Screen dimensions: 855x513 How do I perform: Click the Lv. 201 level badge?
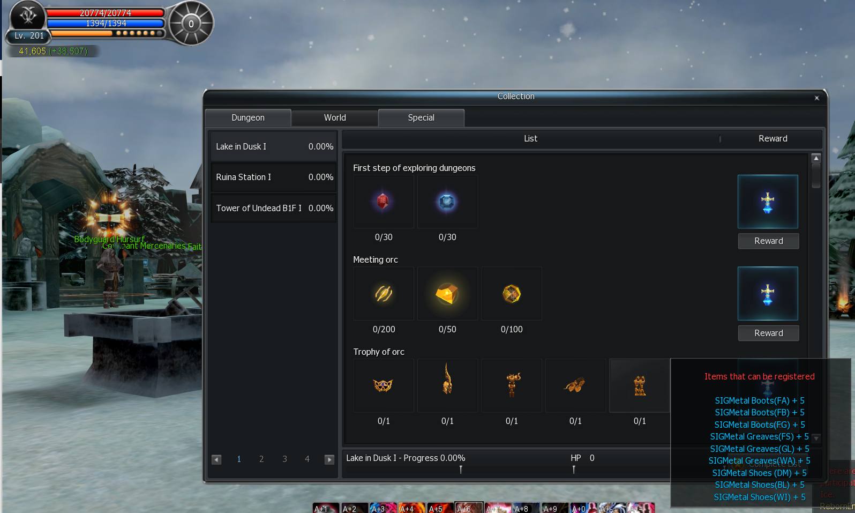coord(28,36)
